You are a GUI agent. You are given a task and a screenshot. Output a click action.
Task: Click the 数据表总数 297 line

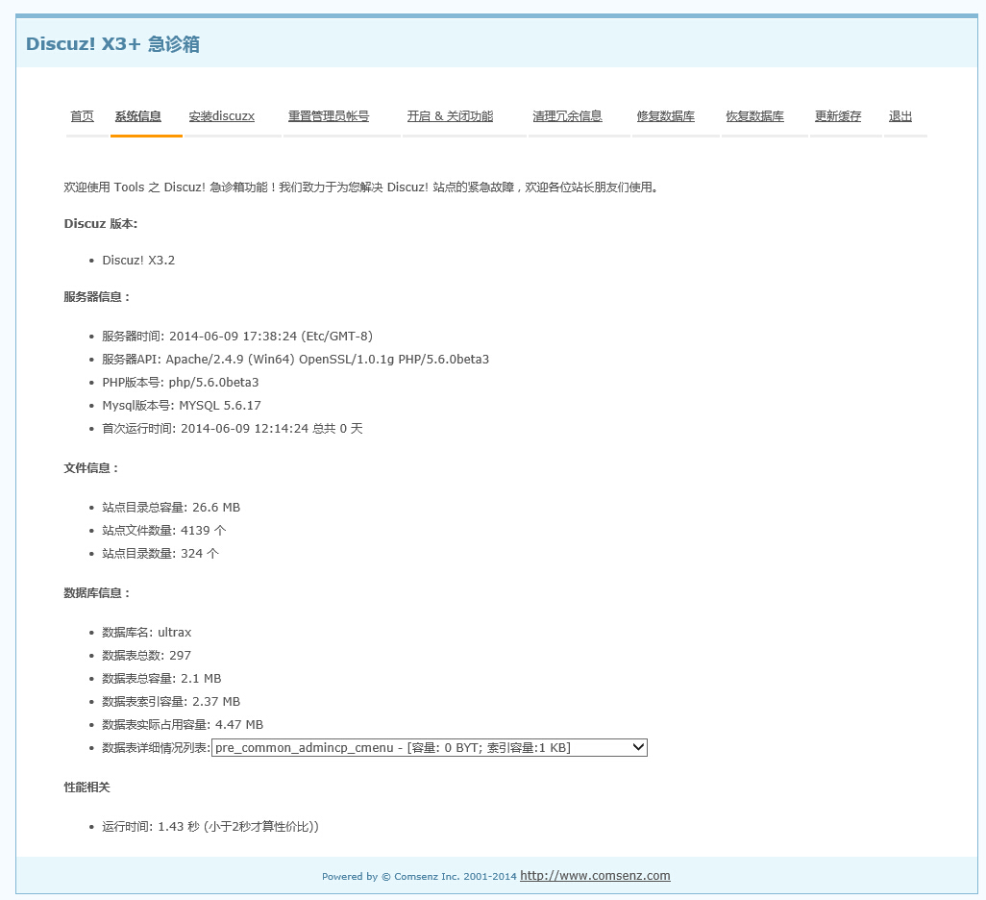[146, 656]
